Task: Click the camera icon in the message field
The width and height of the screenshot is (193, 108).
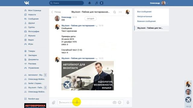Action: tap(115, 102)
